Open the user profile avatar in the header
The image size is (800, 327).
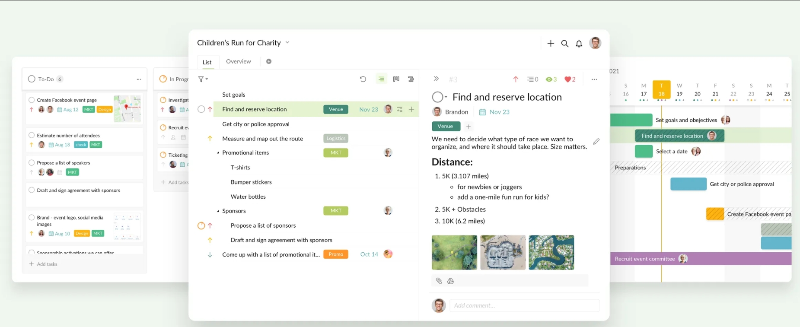(595, 43)
